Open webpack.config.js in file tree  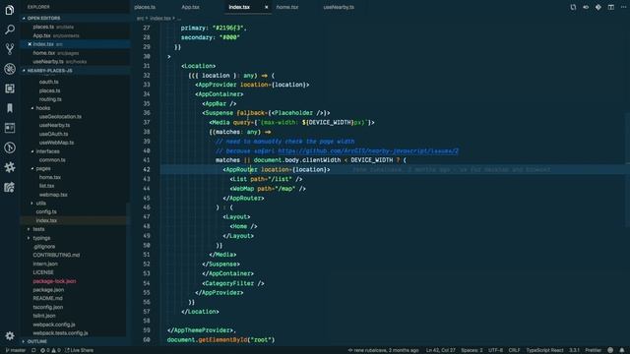tap(54, 324)
